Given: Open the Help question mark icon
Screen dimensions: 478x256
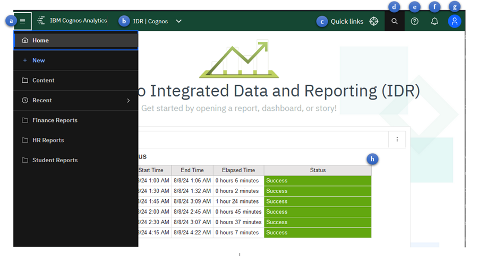Looking at the screenshot, I should [415, 21].
